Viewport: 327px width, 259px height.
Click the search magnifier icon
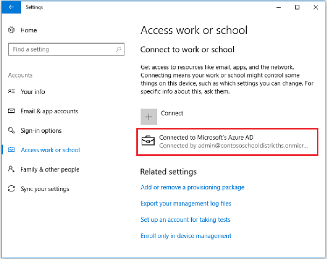pos(119,50)
